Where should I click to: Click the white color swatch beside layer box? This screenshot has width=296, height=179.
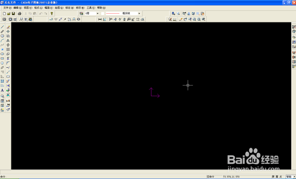coord(102,14)
